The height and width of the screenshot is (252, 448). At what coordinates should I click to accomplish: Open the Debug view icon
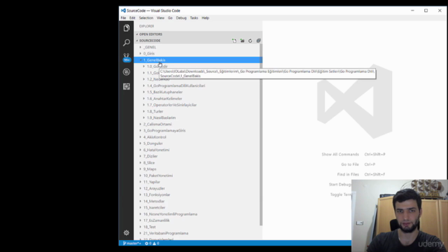[x=126, y=71]
